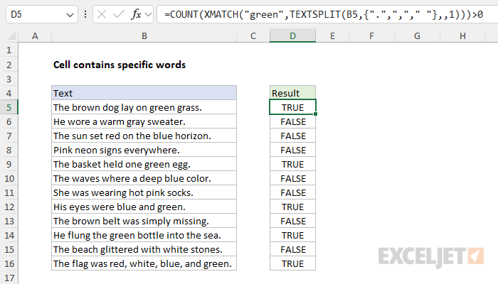This screenshot has width=498, height=284.
Task: Click the TRUE result in row 12
Action: tap(292, 207)
